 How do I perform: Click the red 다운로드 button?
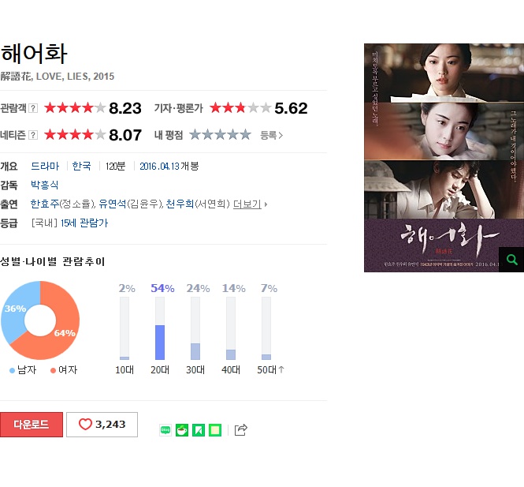click(x=32, y=425)
